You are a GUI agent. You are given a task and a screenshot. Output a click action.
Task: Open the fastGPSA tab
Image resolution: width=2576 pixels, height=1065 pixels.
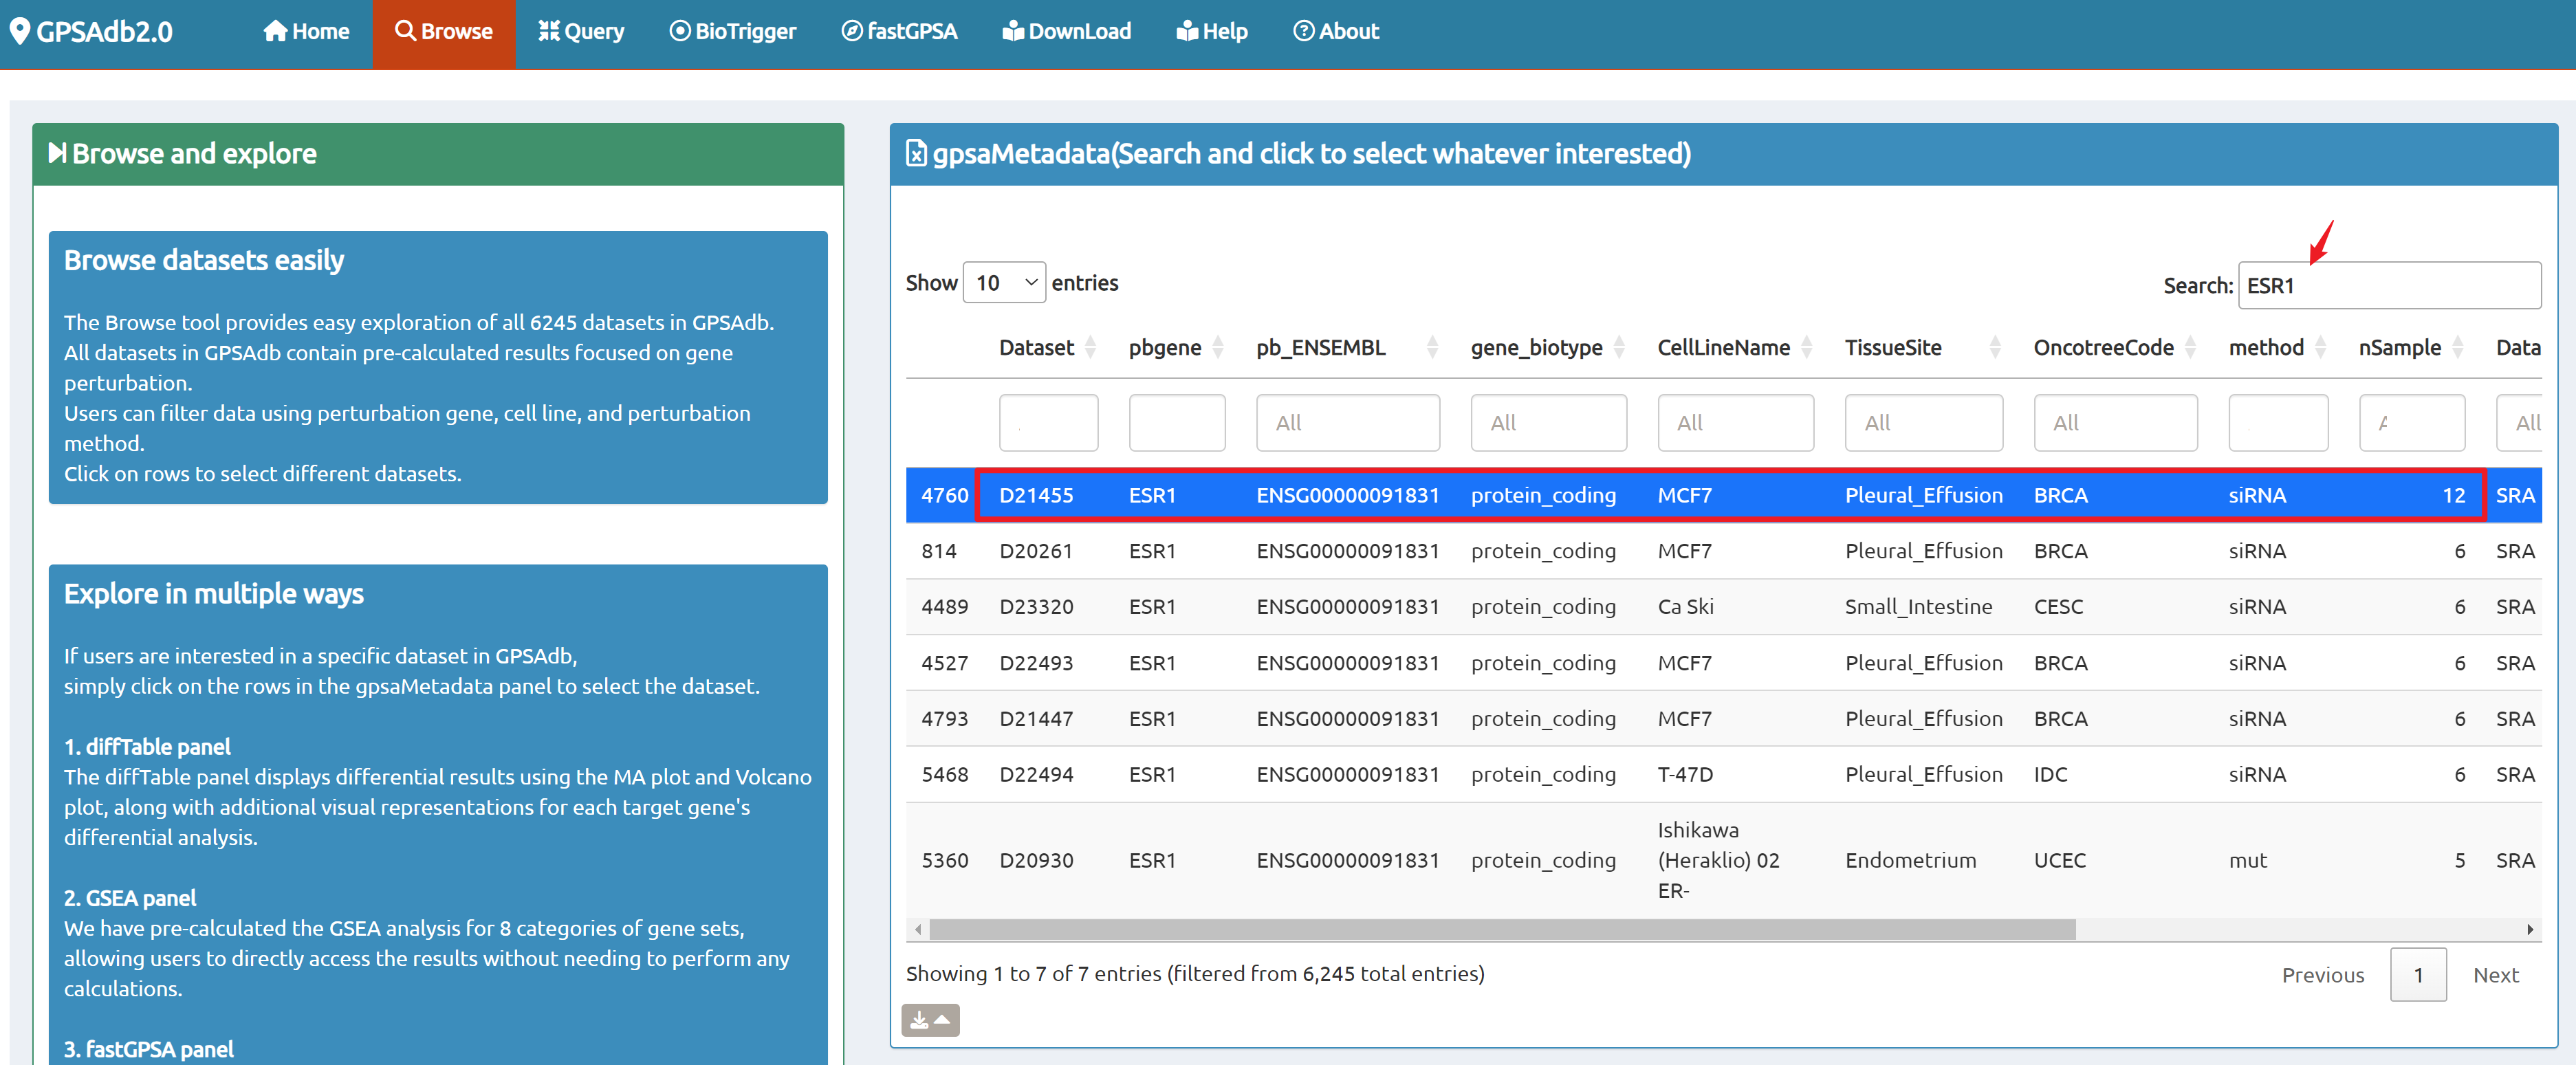pos(900,31)
